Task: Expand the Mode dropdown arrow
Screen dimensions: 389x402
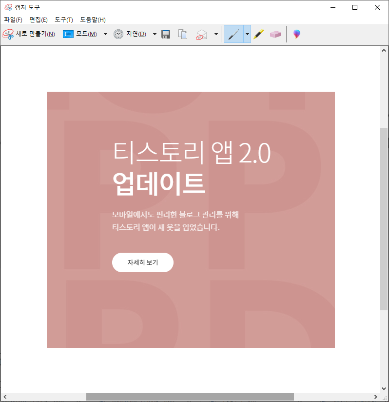Action: [105, 34]
